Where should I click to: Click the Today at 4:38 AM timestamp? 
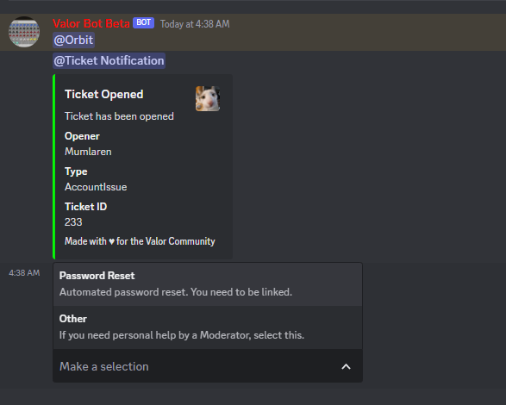tap(195, 24)
